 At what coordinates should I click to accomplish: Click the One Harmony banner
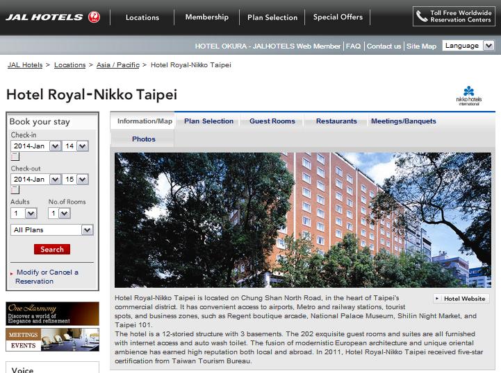[x=52, y=313]
